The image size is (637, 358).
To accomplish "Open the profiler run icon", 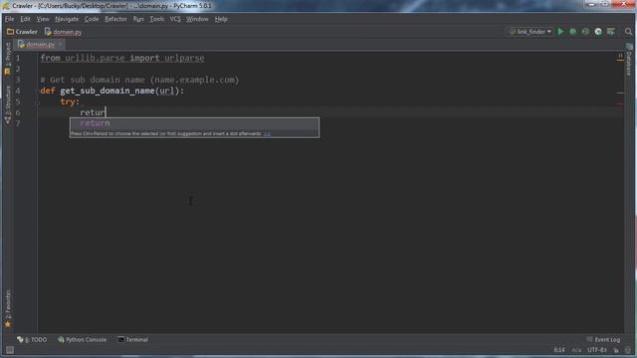I will point(598,32).
